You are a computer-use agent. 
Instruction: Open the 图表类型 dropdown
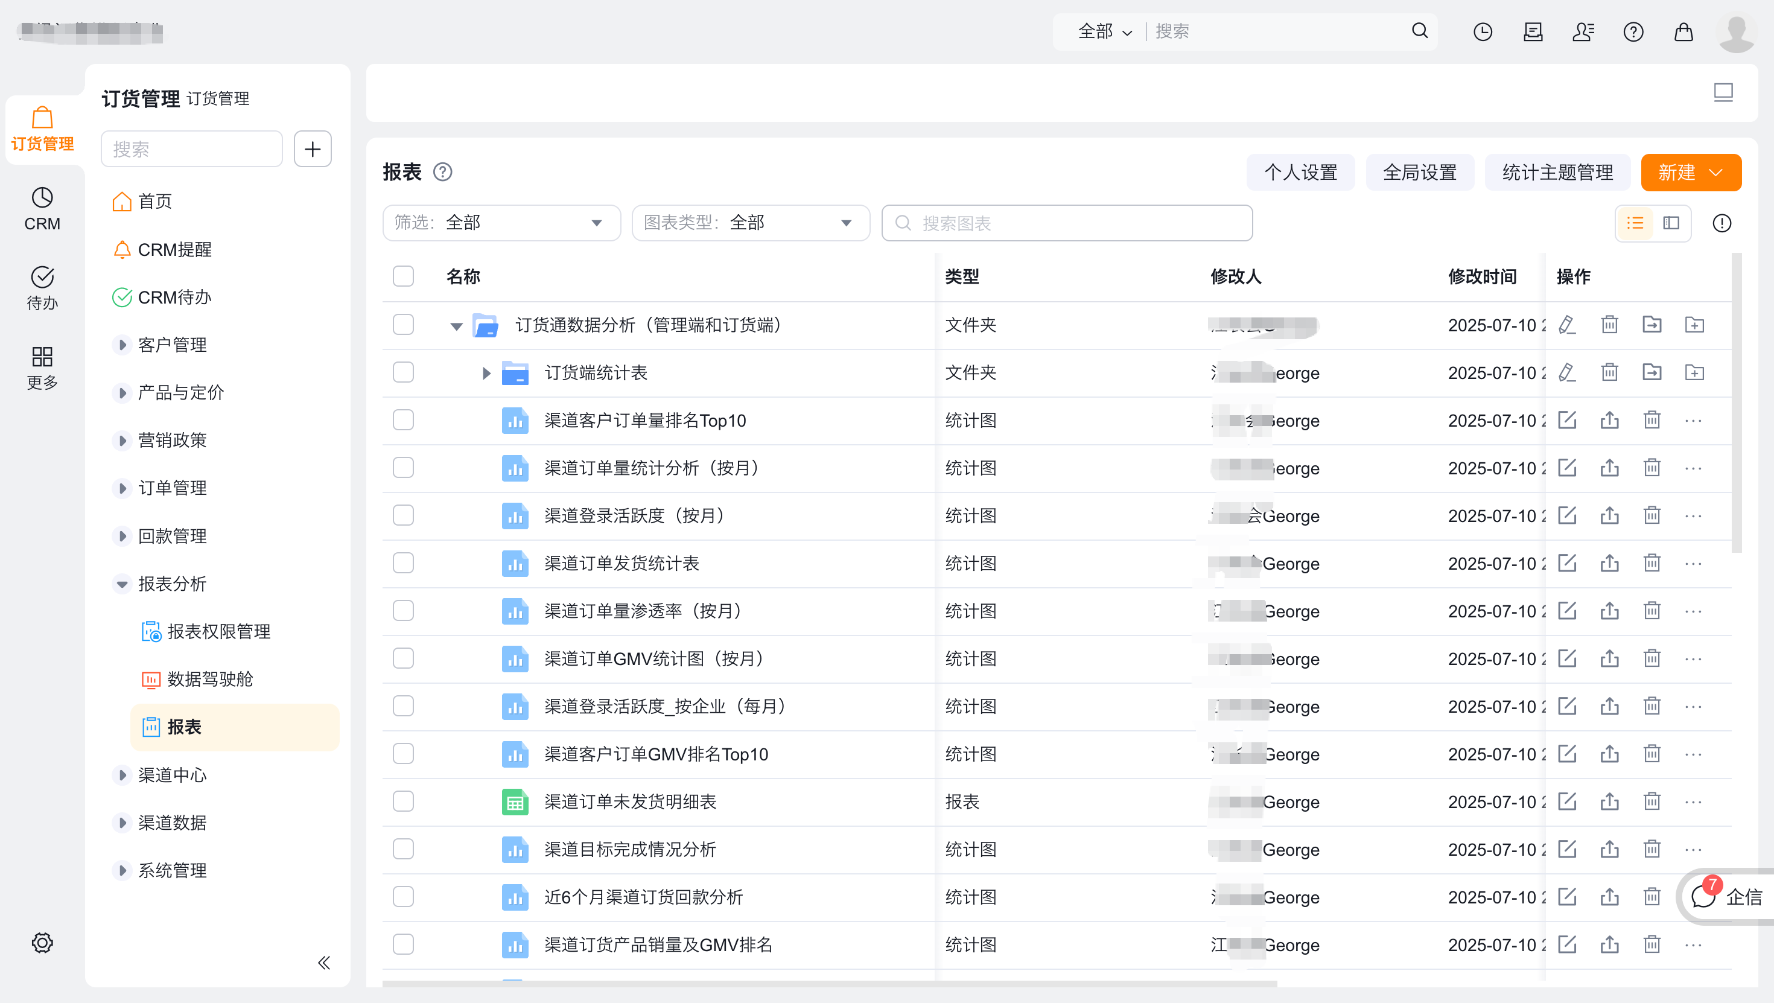751,223
